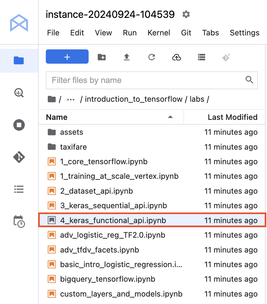Click the Filter files by name field
The height and width of the screenshot is (304, 267).
click(x=152, y=80)
